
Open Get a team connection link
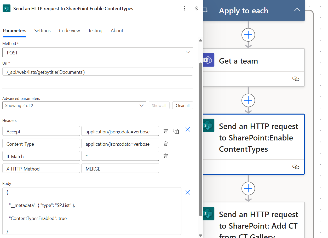[296, 79]
